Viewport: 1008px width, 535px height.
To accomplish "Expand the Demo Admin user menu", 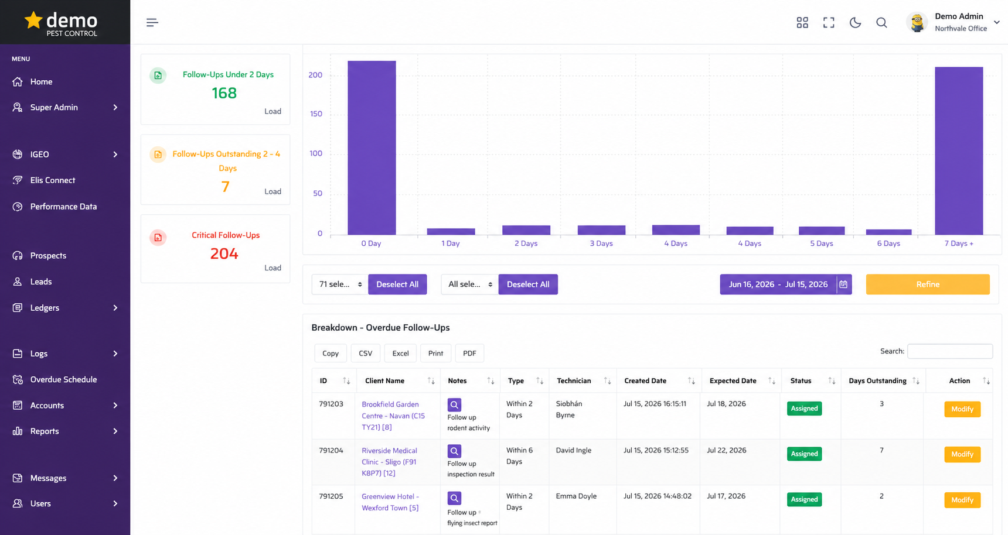I will 955,22.
